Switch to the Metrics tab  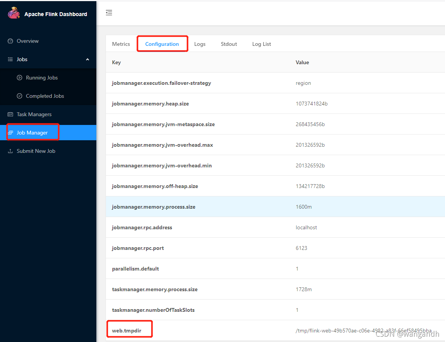121,44
